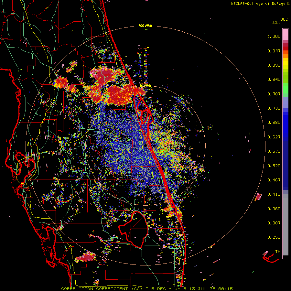
Task: Click the 1.000 value on color scale
Action: (x=274, y=36)
